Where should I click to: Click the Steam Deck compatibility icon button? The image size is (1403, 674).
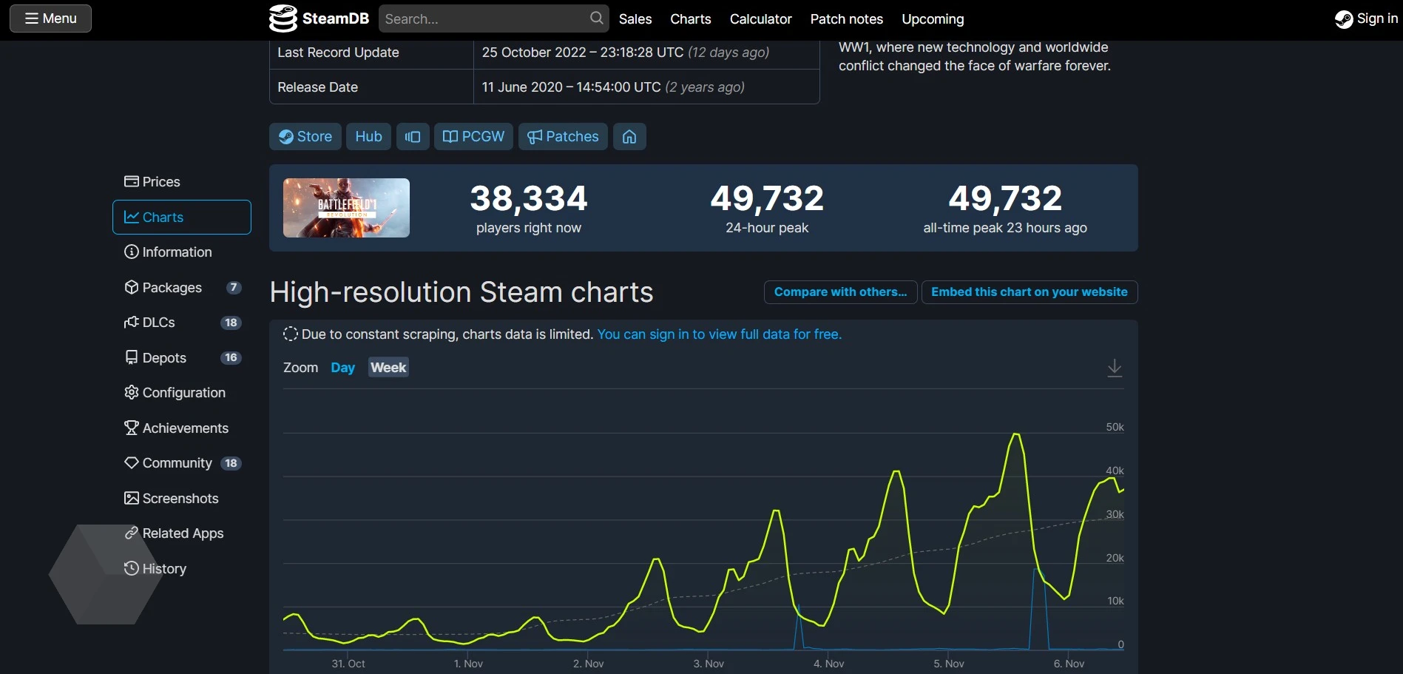413,137
